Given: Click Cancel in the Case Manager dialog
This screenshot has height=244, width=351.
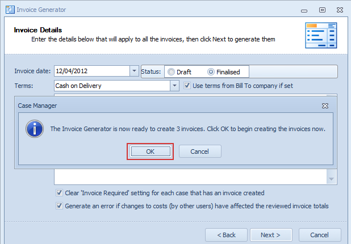Looking at the screenshot, I should point(200,152).
